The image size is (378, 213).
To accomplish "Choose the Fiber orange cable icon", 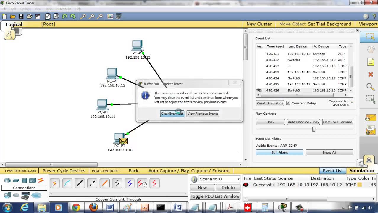I will [104, 183].
